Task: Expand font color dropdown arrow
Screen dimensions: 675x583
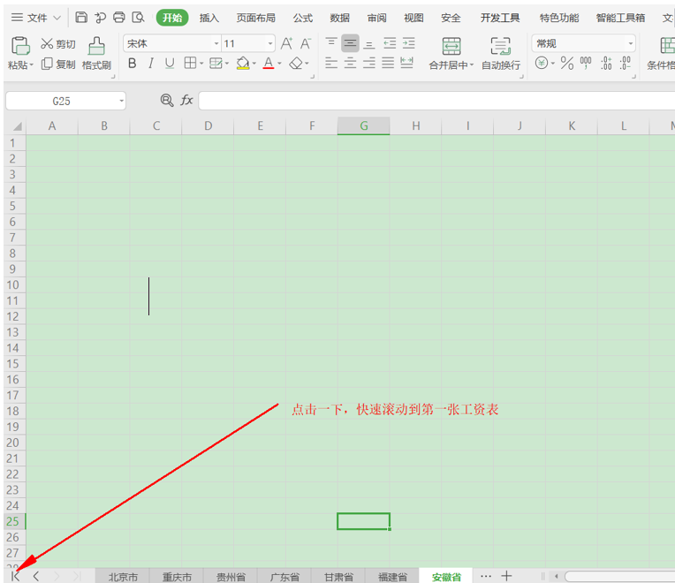Action: click(x=280, y=64)
